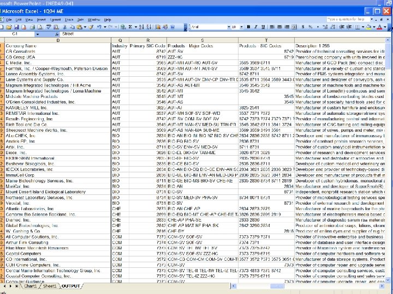Increase indent of cell contents
393x294 pixels.
[349, 27]
